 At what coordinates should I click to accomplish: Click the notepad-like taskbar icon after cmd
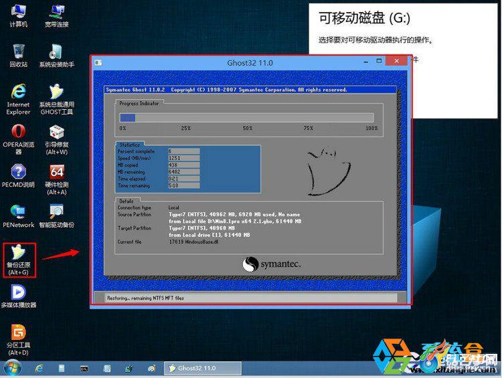point(107,369)
